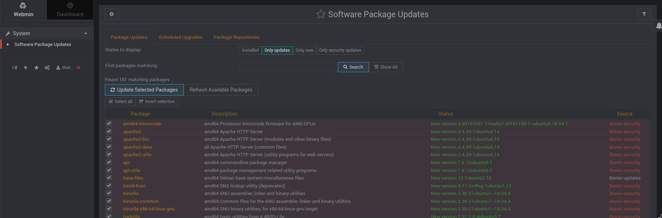
Task: Click the Bionic-updates source for base-files
Action: pos(625,178)
